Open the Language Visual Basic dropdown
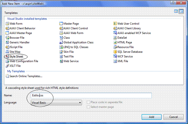The image size is (188, 124). 56,102
